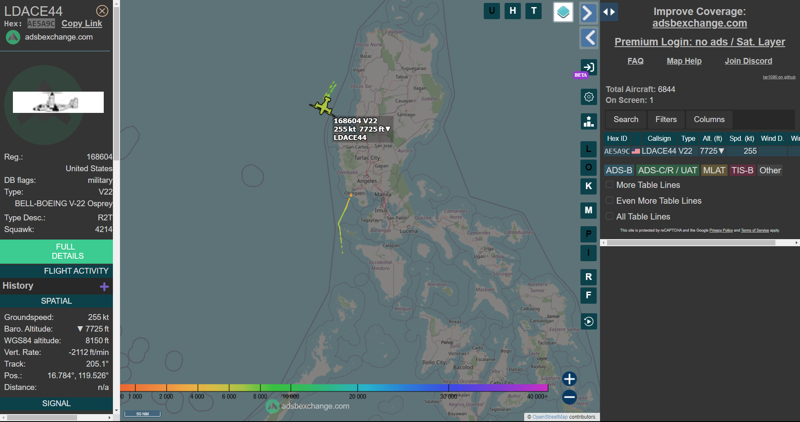
Task: Zoom in with the plus button
Action: tap(569, 379)
